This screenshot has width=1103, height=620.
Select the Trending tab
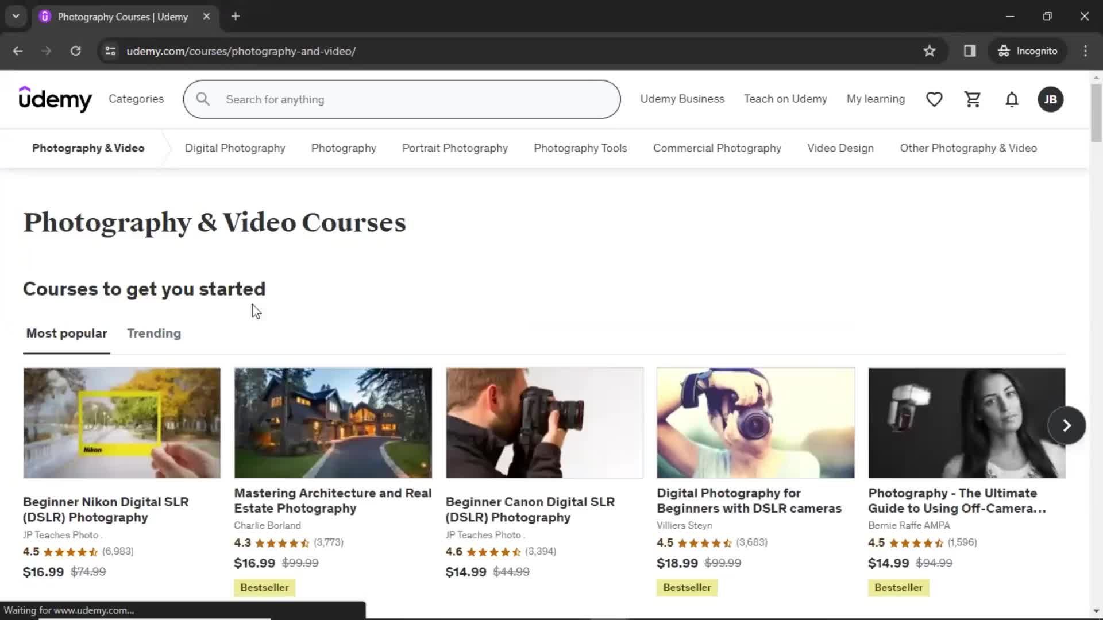[x=153, y=332]
